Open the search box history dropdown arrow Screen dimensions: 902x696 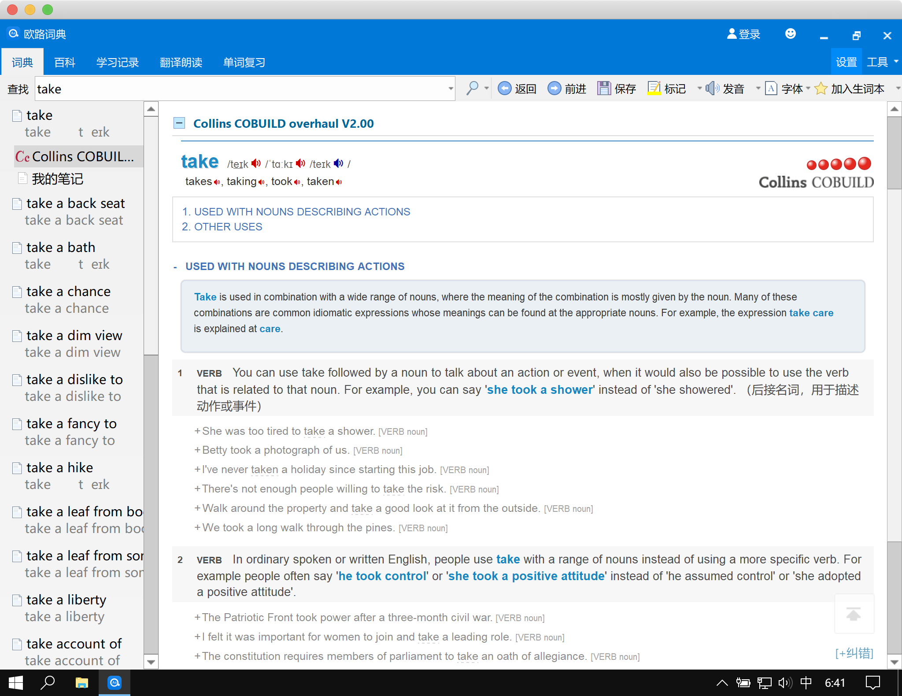pyautogui.click(x=451, y=89)
